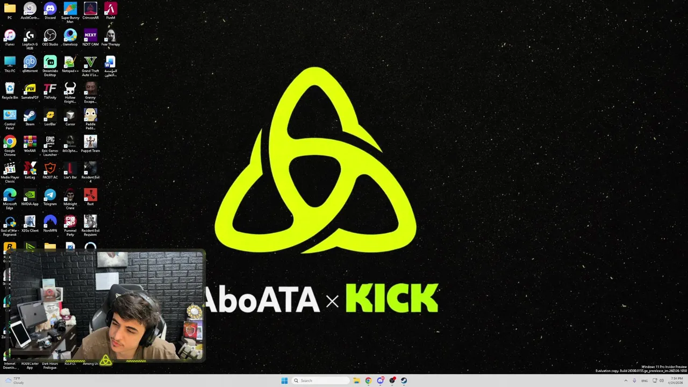
Task: Open Media Player Classic shortcut
Action: [x=10, y=173]
